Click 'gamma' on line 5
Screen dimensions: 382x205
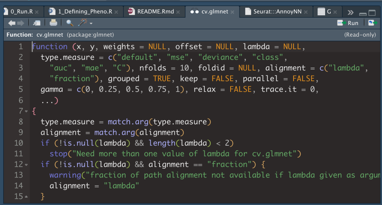pos(52,90)
